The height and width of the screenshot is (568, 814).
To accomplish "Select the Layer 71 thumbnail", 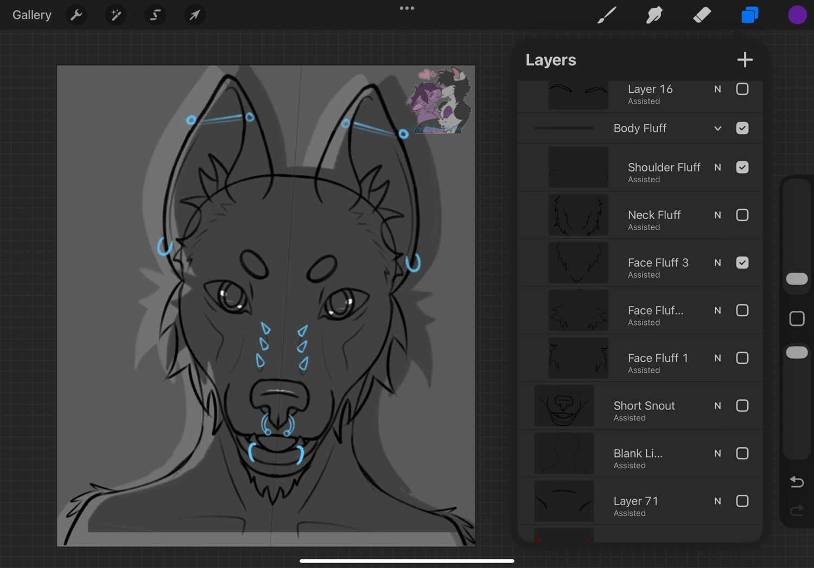I will click(564, 501).
